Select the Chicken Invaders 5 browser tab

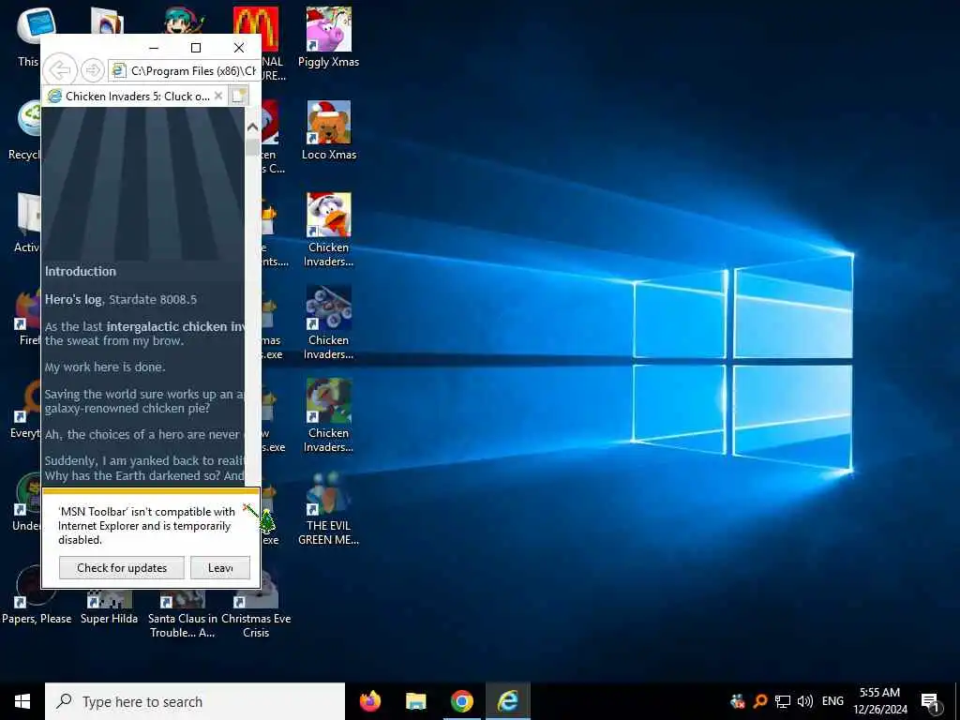click(x=128, y=97)
